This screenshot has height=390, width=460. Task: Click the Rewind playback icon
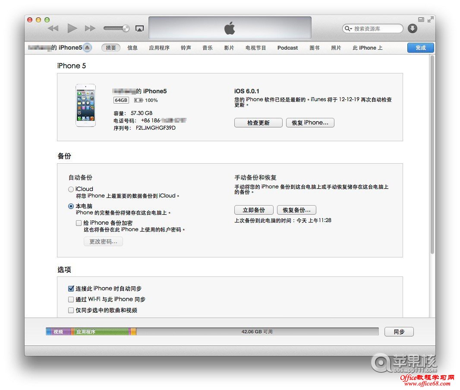pos(53,28)
